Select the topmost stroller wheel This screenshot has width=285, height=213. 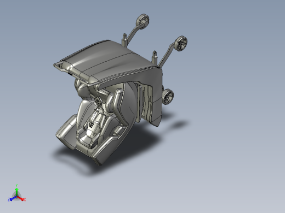click(x=142, y=21)
